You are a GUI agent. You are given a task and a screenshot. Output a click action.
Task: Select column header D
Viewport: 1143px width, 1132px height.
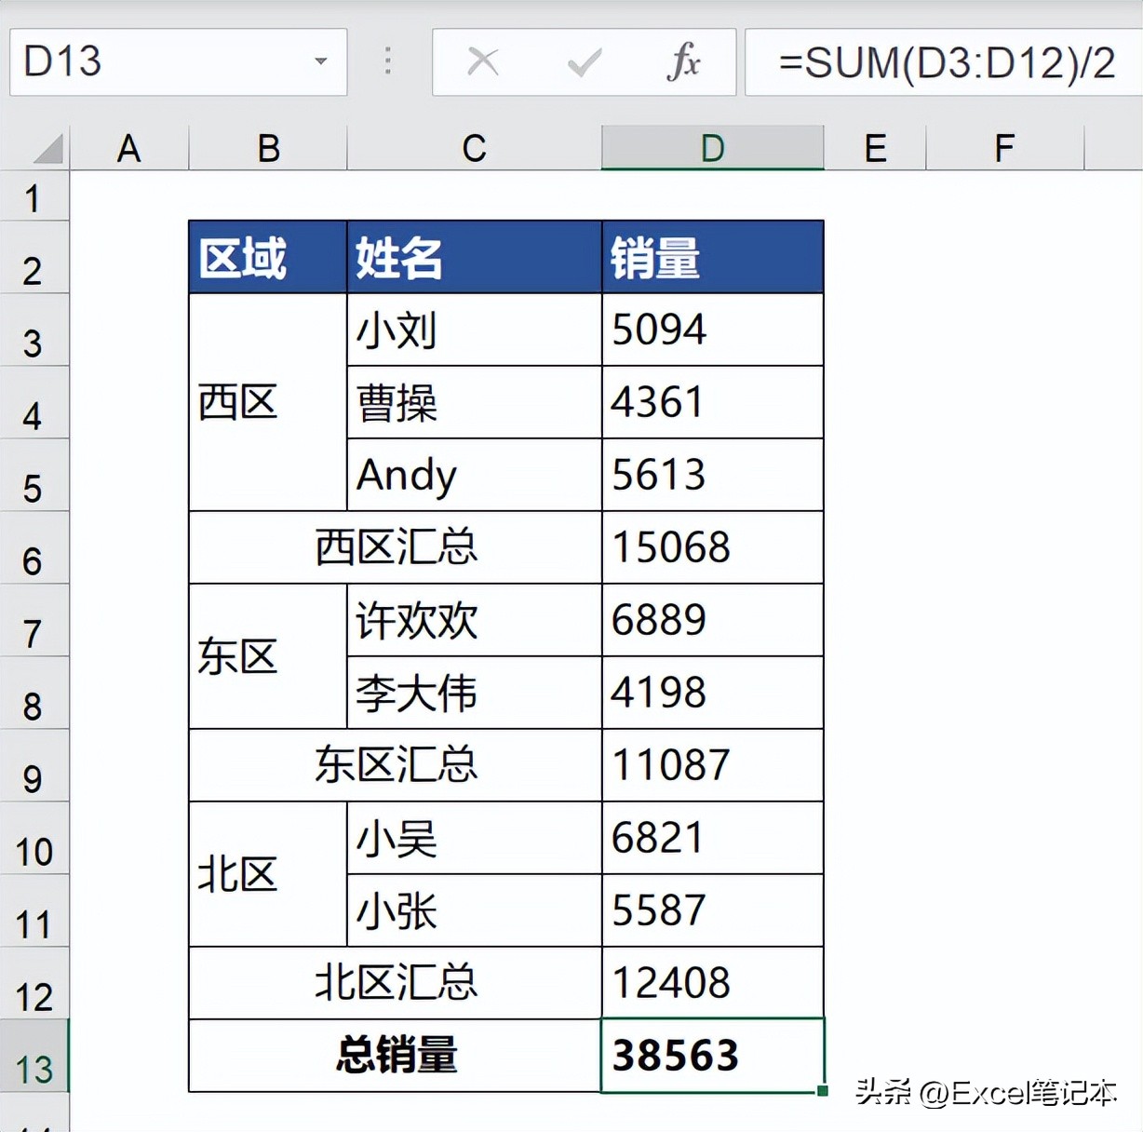pos(712,147)
